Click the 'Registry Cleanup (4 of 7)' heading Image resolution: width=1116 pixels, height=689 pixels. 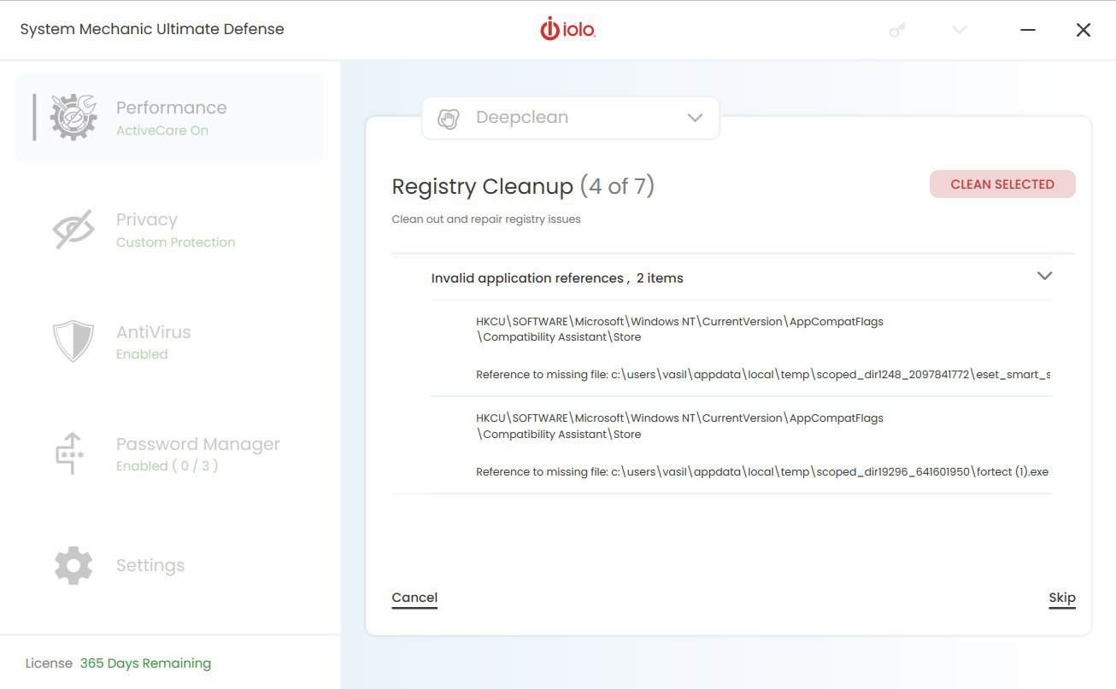click(523, 186)
